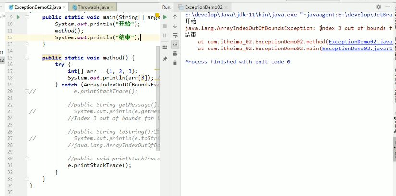This screenshot has width=396, height=196.
Task: Click the Run: tool window label
Action: tap(167, 7)
